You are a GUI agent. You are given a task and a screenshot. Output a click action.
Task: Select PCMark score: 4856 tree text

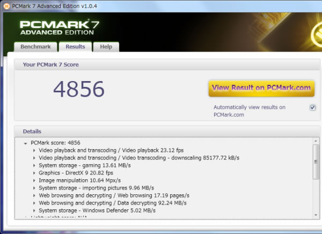55,143
